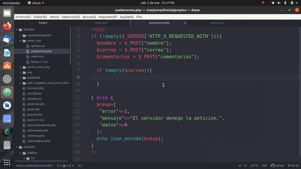Open the Files manager dock icon
The width and height of the screenshot is (301, 169).
coord(7,13)
